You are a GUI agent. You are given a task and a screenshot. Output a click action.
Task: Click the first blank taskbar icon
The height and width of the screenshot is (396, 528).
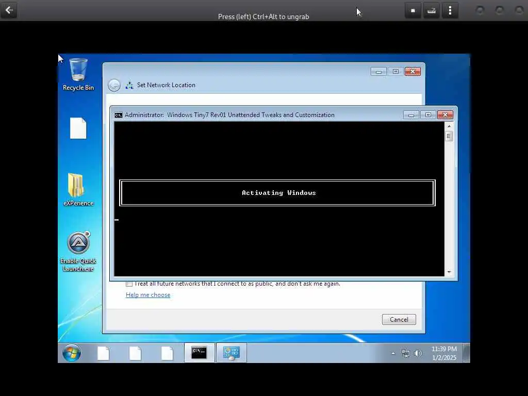(103, 353)
